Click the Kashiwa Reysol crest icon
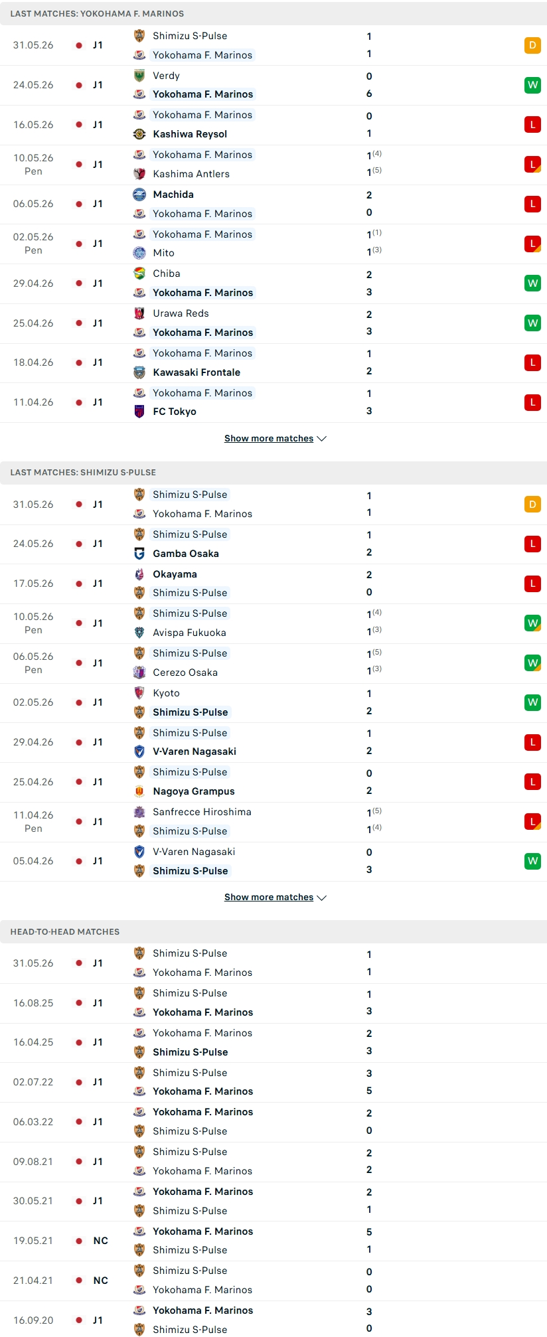Screen dimensions: 547x1337 coord(139,134)
